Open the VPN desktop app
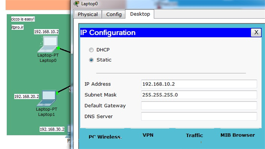This screenshot has height=149, width=265. click(148, 135)
